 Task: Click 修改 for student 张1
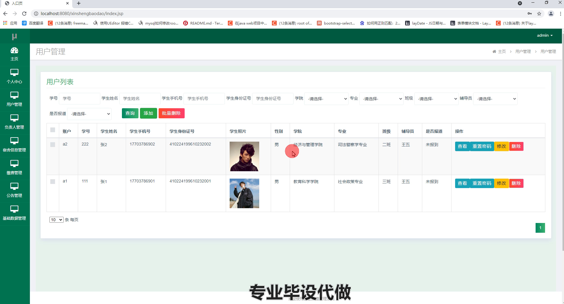pyautogui.click(x=501, y=183)
